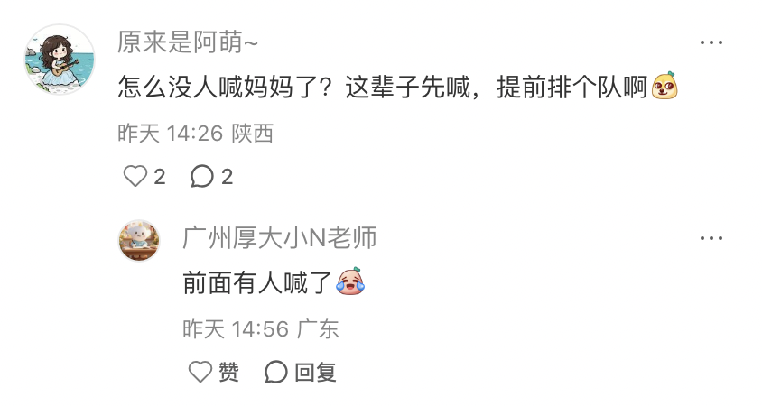Visit the 广州厚大小N老师 username profile
The image size is (762, 406).
[280, 238]
